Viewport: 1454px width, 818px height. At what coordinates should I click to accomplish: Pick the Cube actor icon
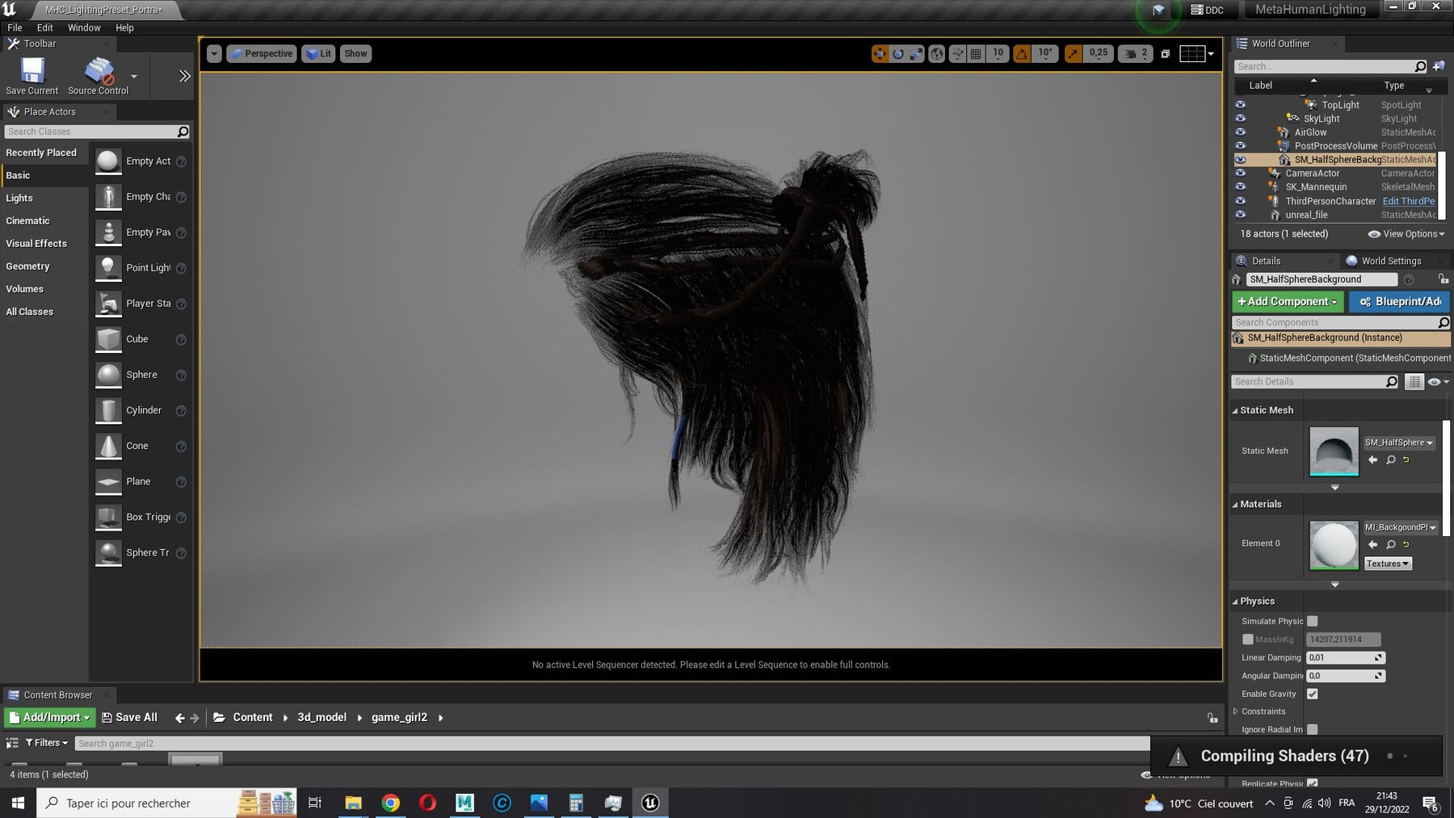click(x=108, y=339)
